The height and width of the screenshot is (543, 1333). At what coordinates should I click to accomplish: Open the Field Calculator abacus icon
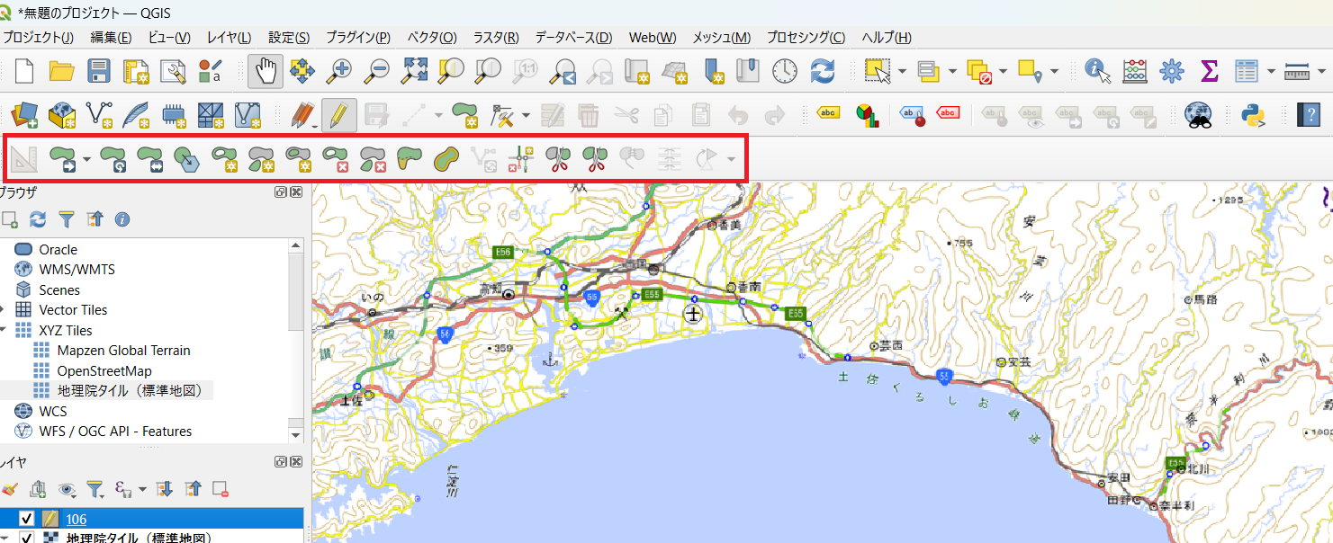pos(1135,71)
